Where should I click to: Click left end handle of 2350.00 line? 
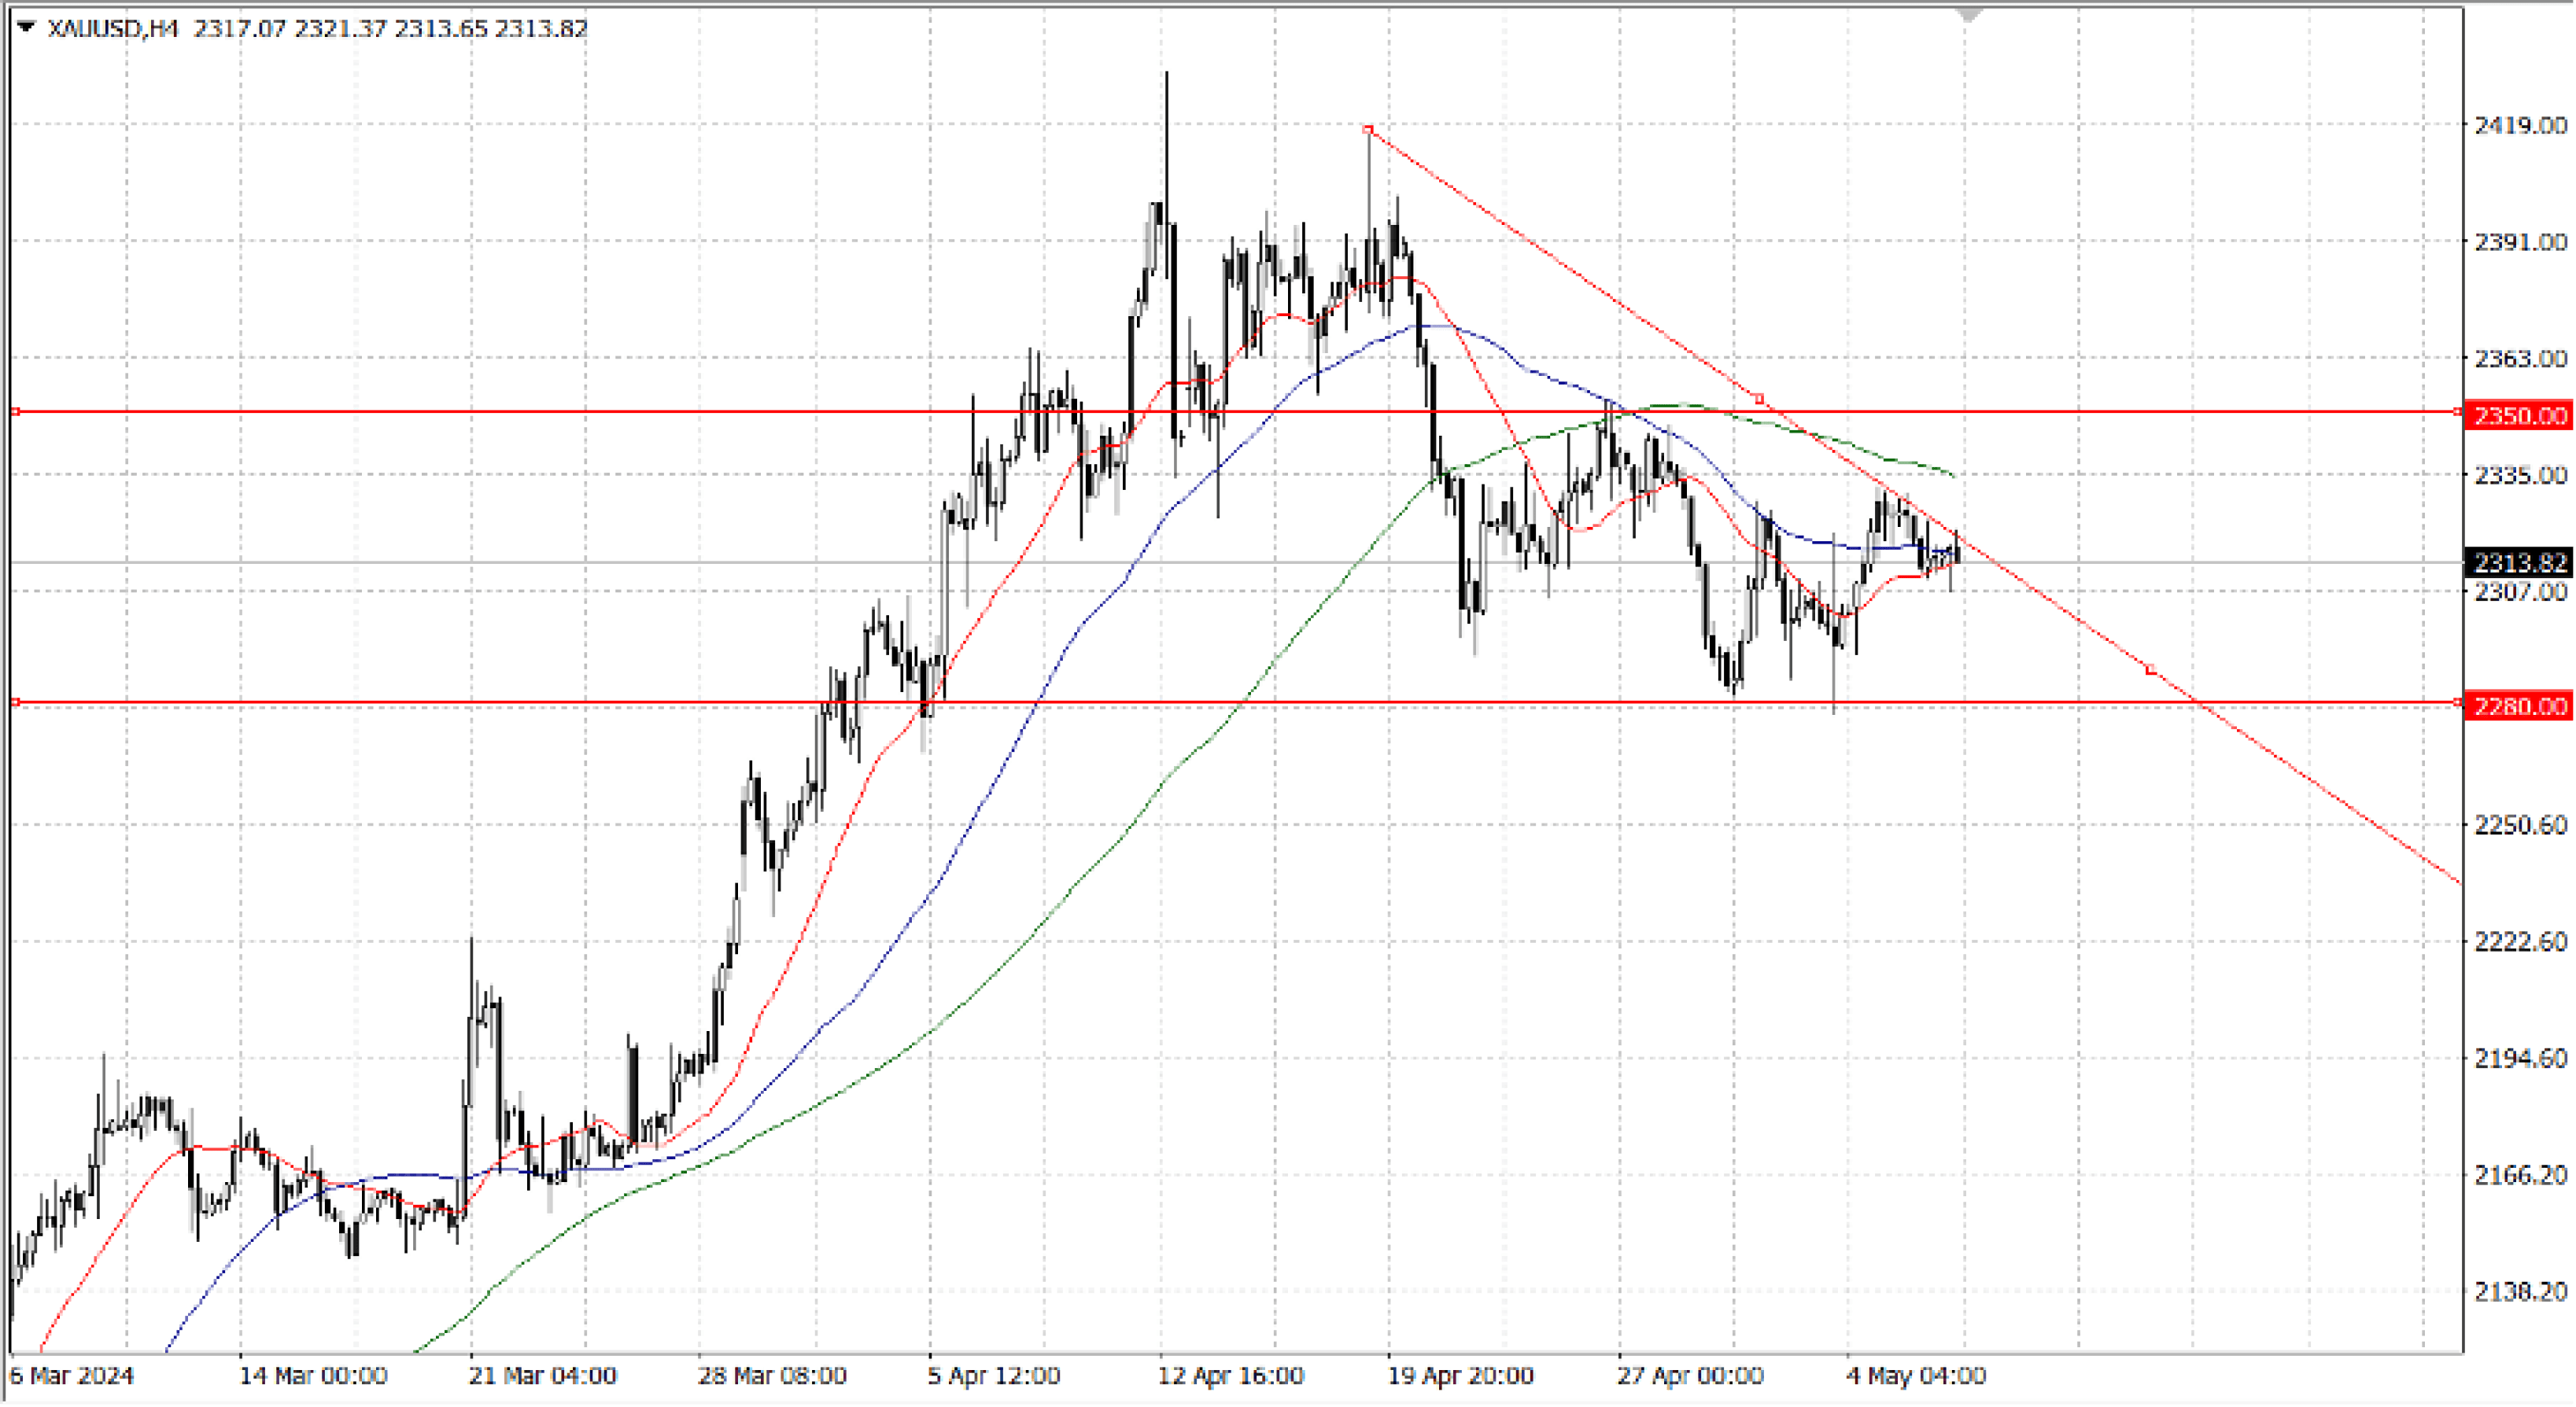click(15, 411)
